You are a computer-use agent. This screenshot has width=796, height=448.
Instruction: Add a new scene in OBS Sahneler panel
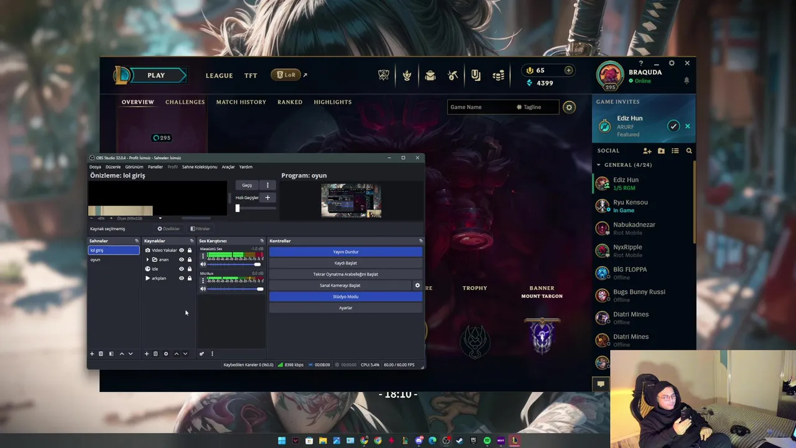92,353
